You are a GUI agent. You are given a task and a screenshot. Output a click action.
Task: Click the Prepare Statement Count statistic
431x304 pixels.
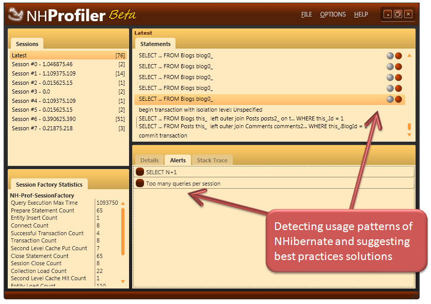coord(43,210)
